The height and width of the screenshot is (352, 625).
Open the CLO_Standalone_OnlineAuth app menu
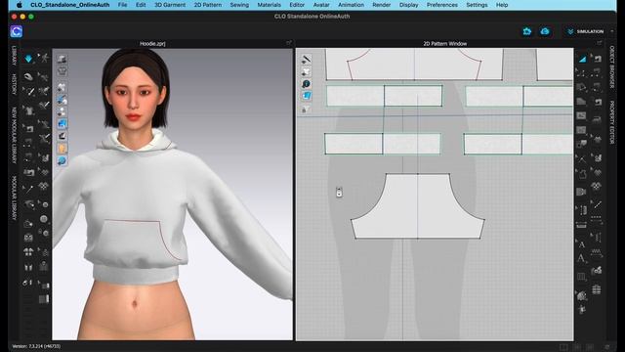[x=69, y=5]
